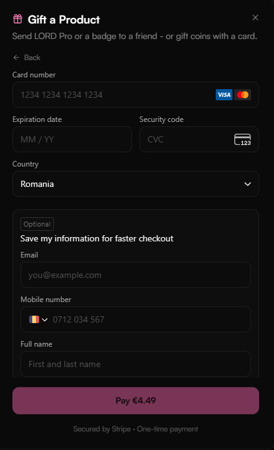This screenshot has height=450, width=274.
Task: Click the pink gift box icon
Action: (17, 19)
